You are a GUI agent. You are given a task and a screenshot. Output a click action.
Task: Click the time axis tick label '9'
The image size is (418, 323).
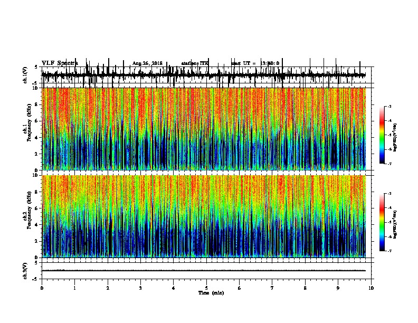pos(338,288)
